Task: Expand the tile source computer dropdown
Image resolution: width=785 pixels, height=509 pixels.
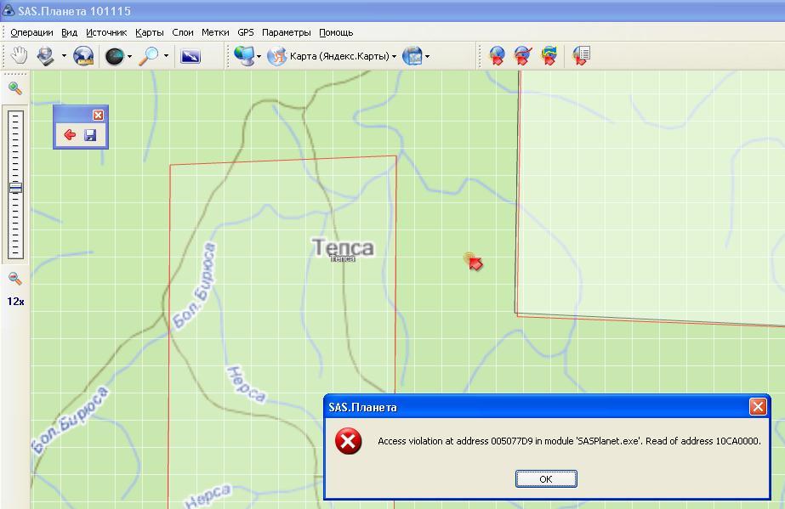Action: click(x=259, y=57)
